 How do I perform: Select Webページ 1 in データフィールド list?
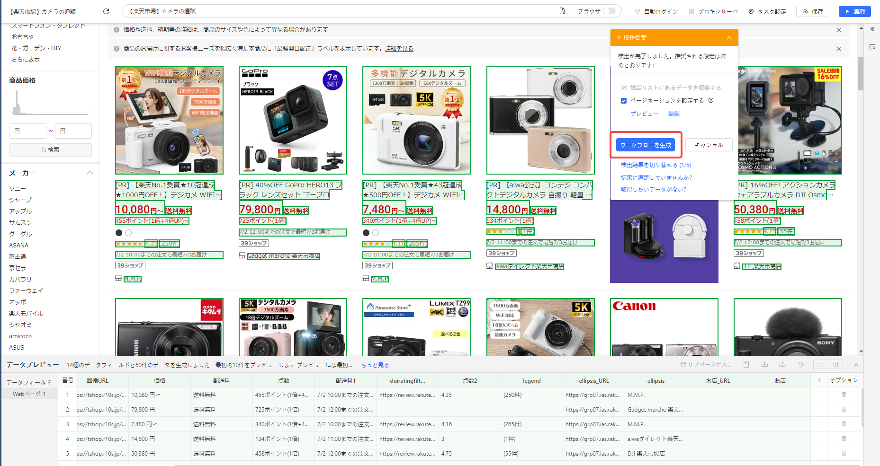point(29,394)
